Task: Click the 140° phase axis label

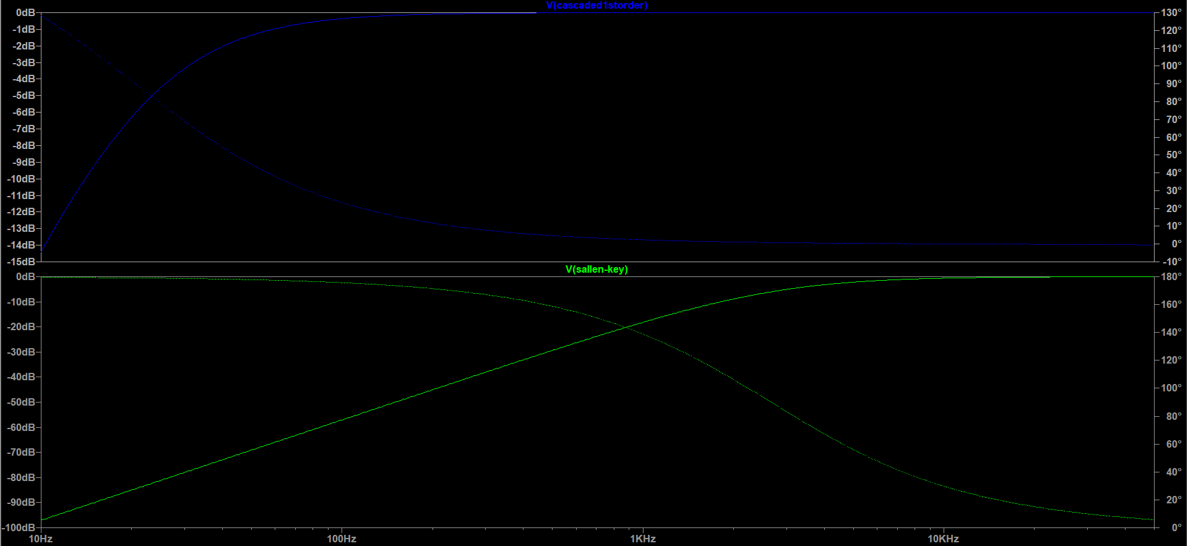Action: [1171, 332]
